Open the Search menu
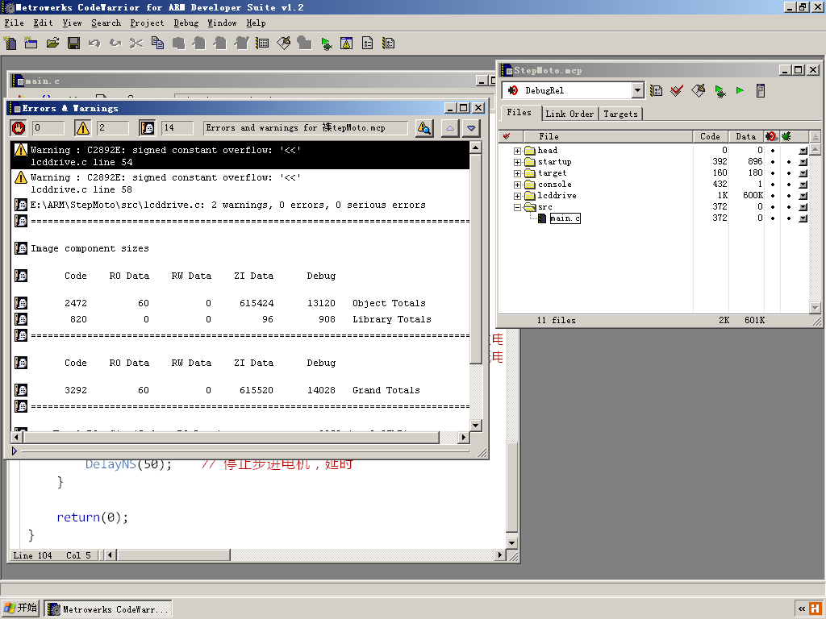This screenshot has height=619, width=826. tap(106, 23)
